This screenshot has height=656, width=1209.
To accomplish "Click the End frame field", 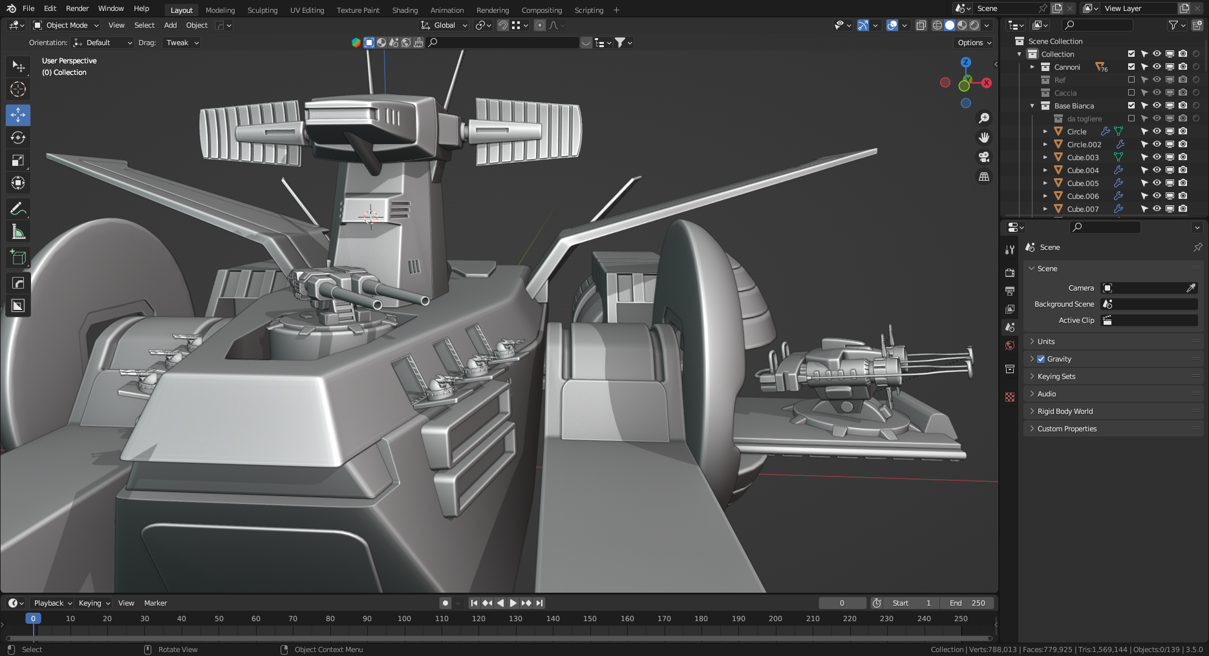I will [967, 603].
